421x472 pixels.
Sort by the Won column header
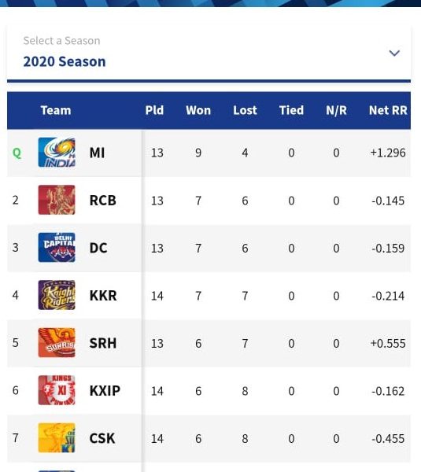click(198, 110)
